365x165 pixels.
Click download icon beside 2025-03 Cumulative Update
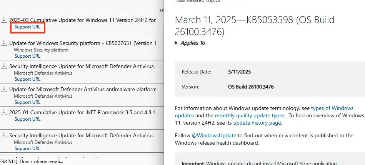(4, 20)
